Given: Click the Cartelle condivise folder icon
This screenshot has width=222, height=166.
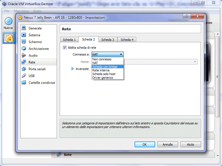Looking at the screenshot, I should pyautogui.click(x=24, y=82).
